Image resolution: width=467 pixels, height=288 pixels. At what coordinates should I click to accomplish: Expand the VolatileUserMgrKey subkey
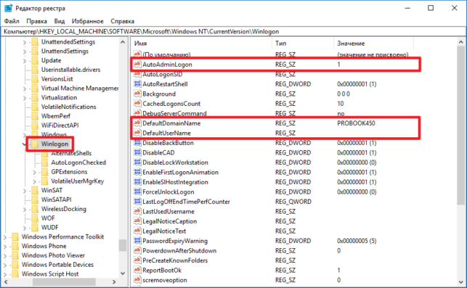[35, 181]
